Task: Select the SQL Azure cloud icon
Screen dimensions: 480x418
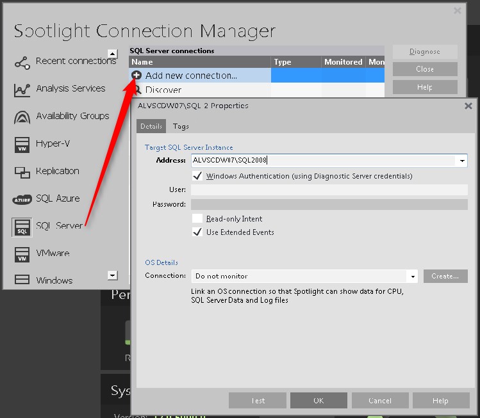Action: (x=22, y=199)
